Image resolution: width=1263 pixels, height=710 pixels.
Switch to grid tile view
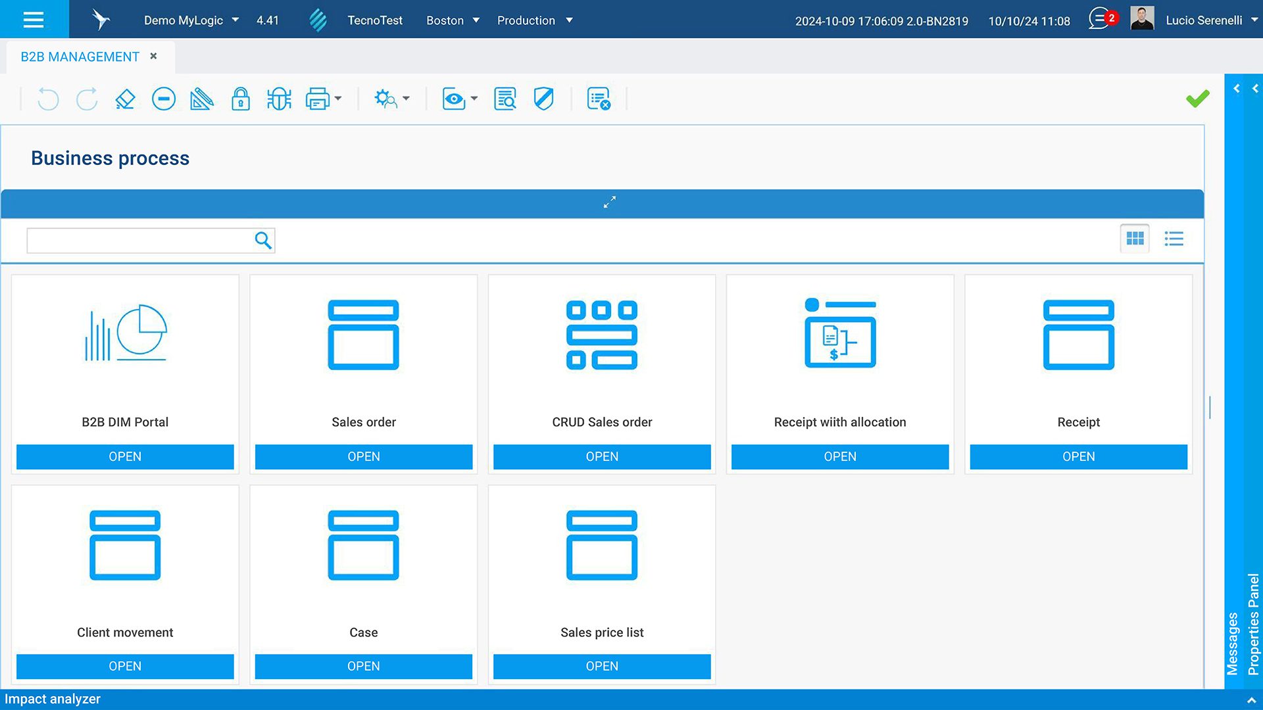pyautogui.click(x=1135, y=239)
